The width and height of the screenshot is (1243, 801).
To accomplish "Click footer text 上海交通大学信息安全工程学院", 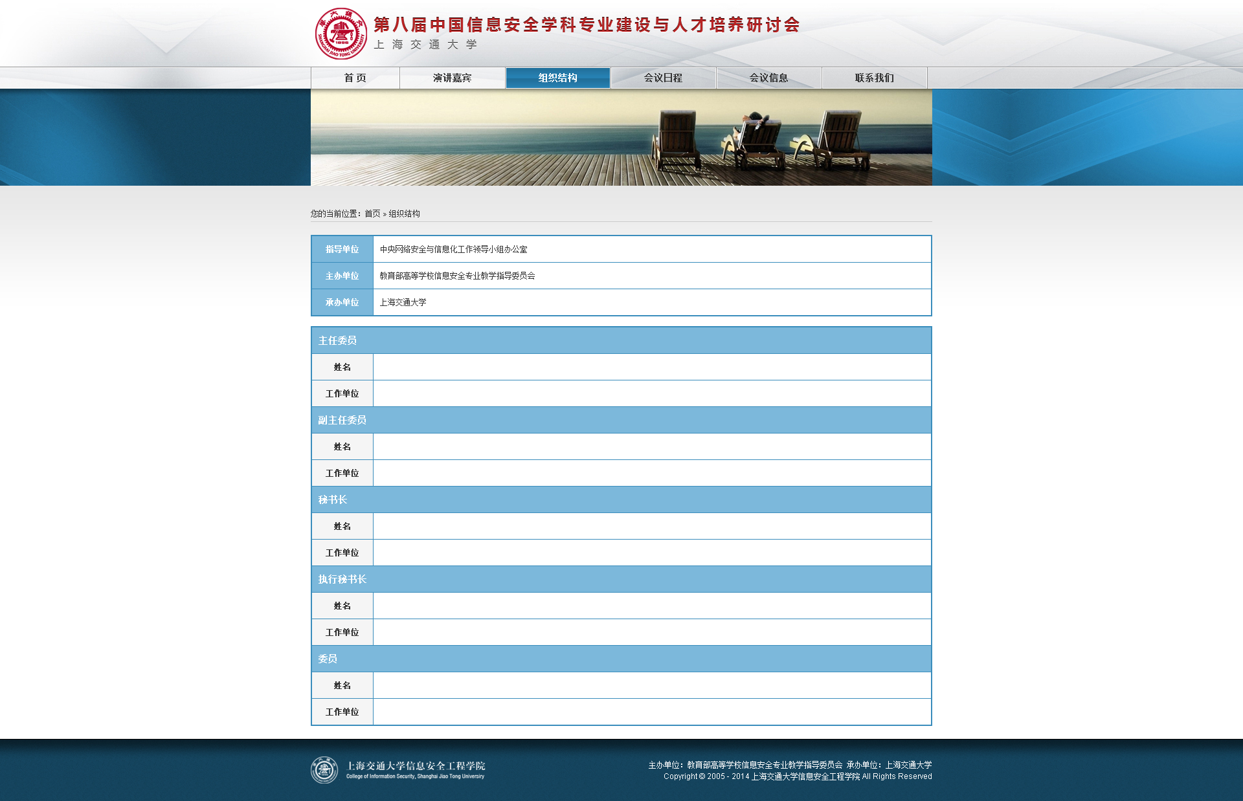I will (416, 766).
